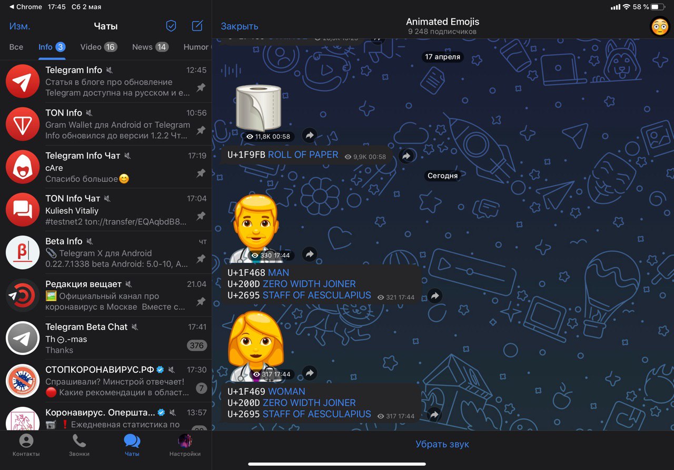
Task: Go to Контакты tab
Action: [x=26, y=445]
